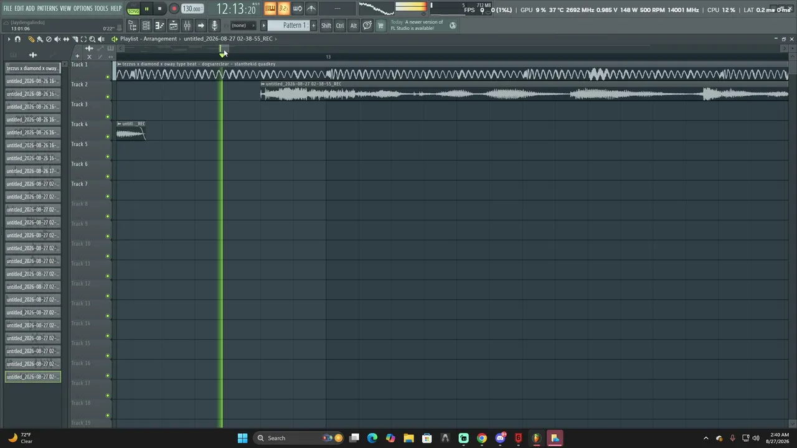Image resolution: width=797 pixels, height=448 pixels.
Task: Open the HELP menu
Action: click(116, 8)
